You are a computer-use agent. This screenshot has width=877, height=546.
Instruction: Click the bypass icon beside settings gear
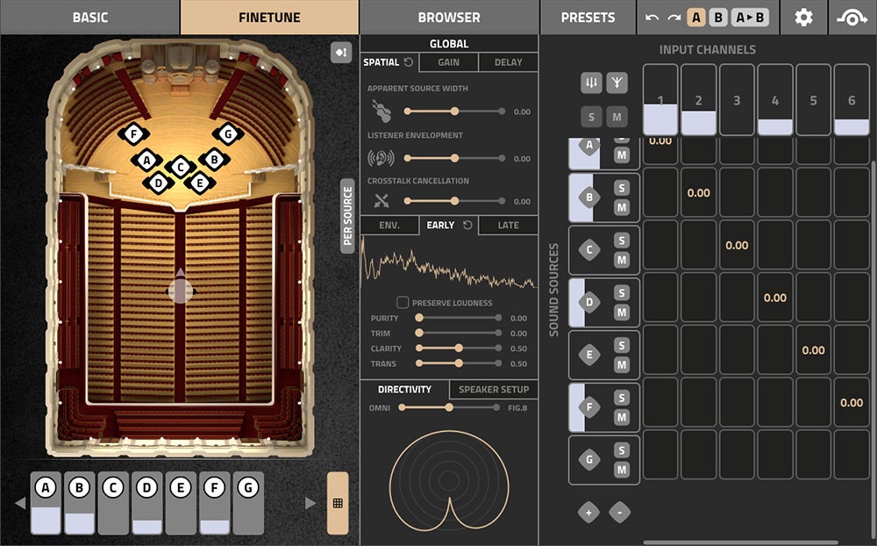click(852, 18)
